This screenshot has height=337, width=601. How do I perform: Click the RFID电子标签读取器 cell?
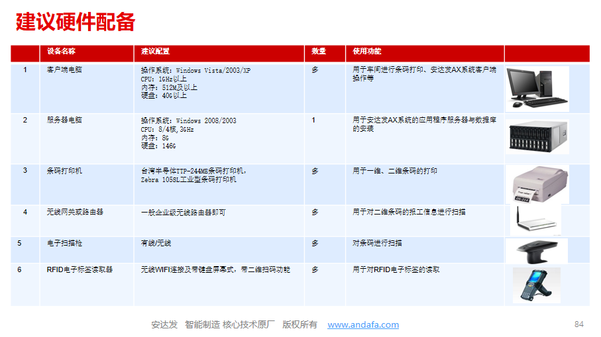pyautogui.click(x=80, y=269)
